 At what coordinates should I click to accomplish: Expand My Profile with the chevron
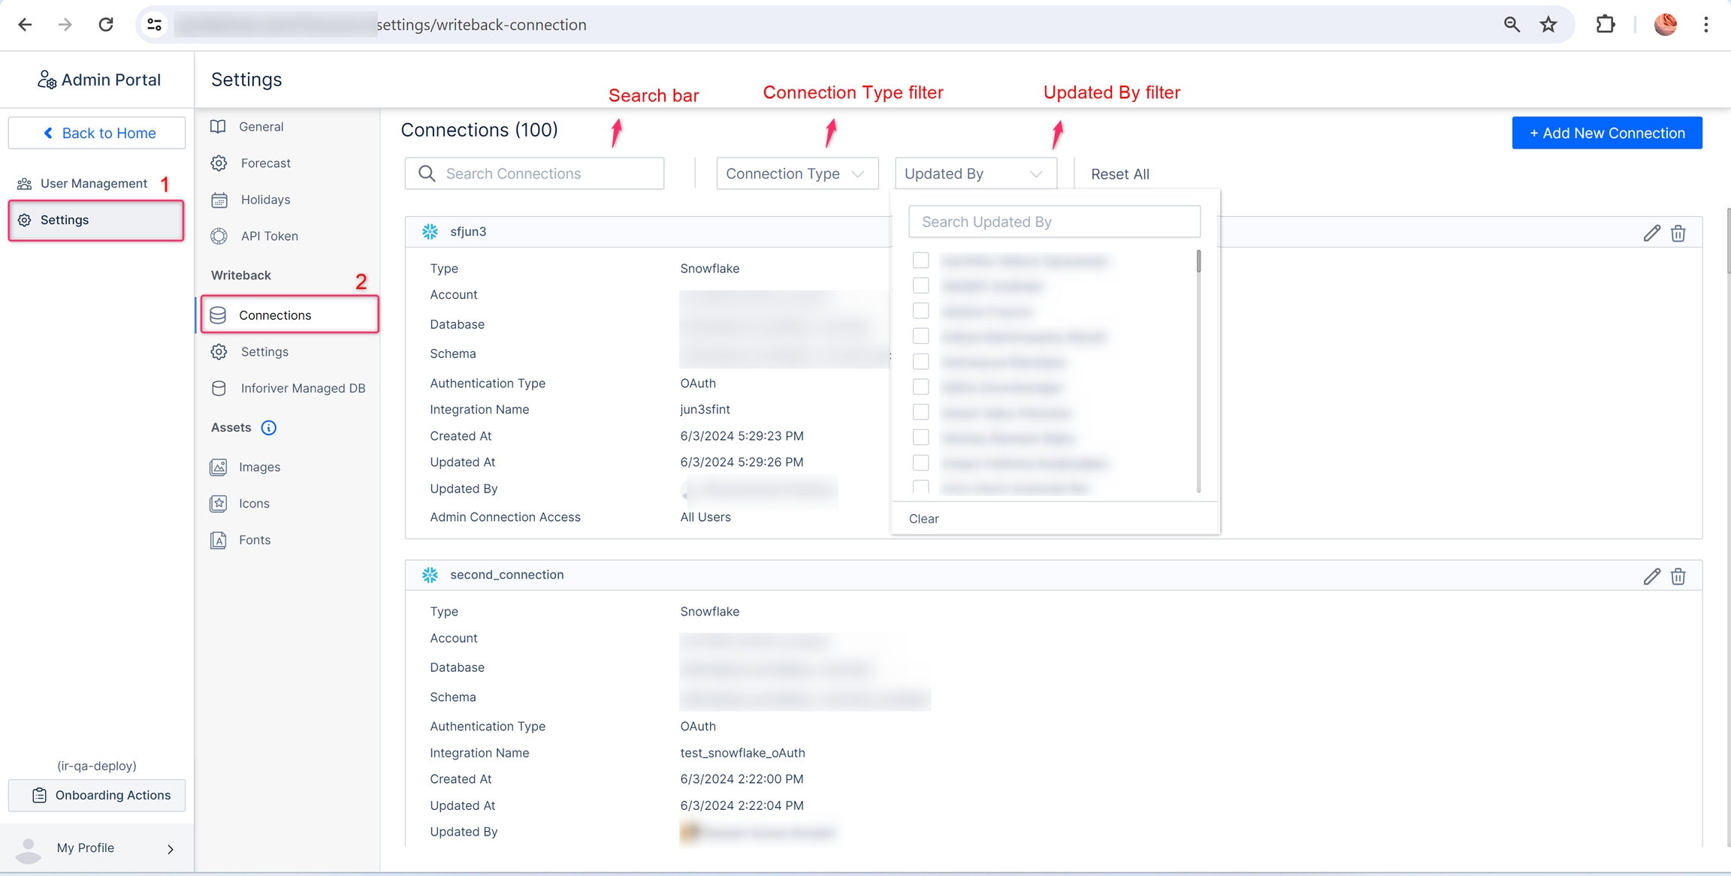(171, 849)
